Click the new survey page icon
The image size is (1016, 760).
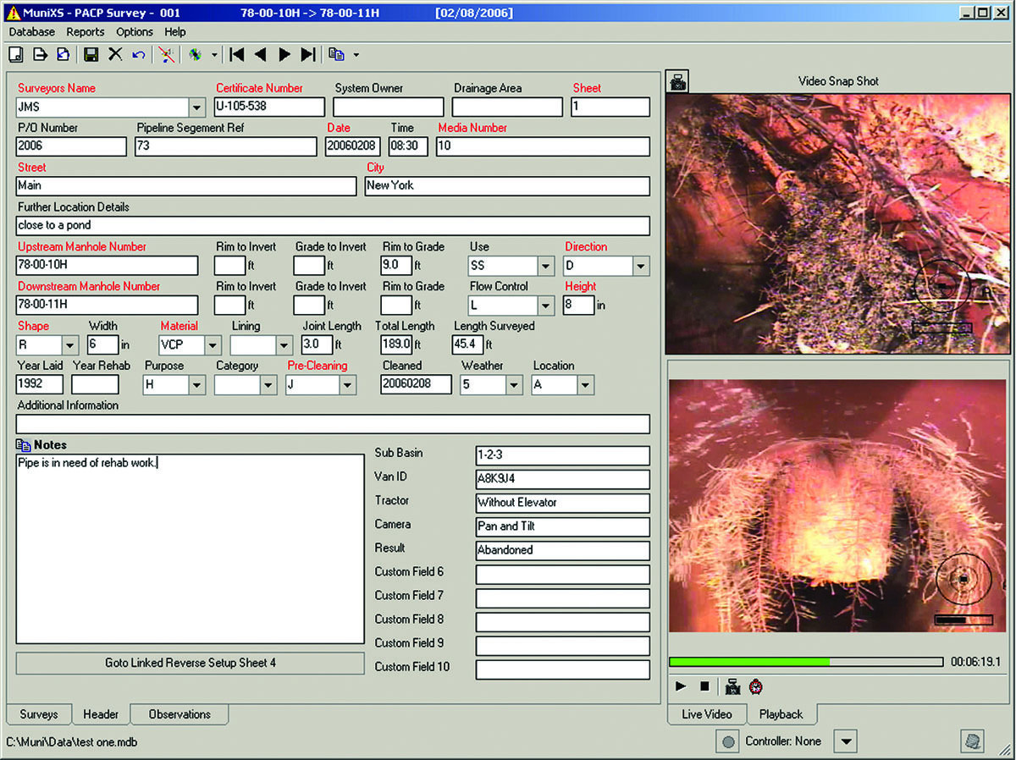(x=15, y=54)
